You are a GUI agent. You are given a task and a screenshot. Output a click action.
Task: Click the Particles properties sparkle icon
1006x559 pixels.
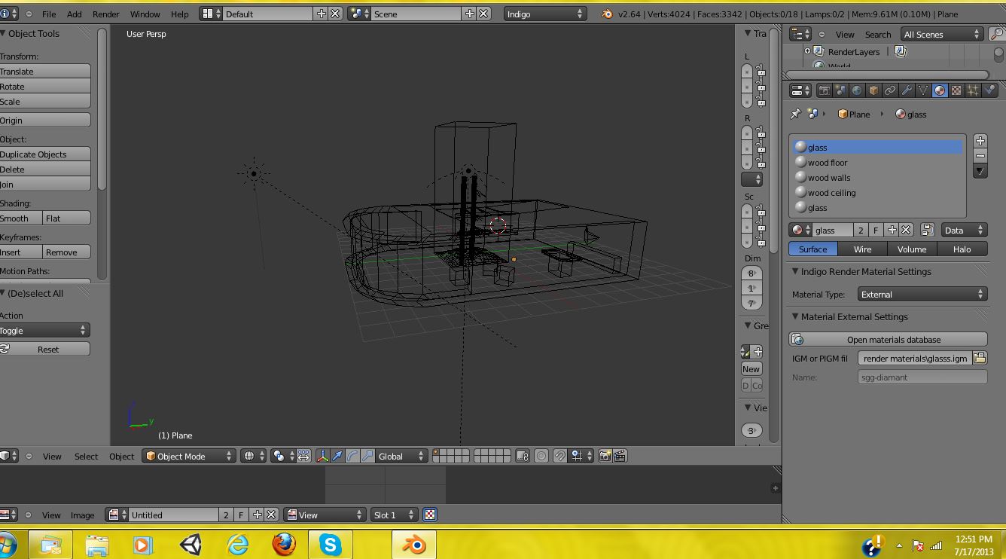pos(973,90)
